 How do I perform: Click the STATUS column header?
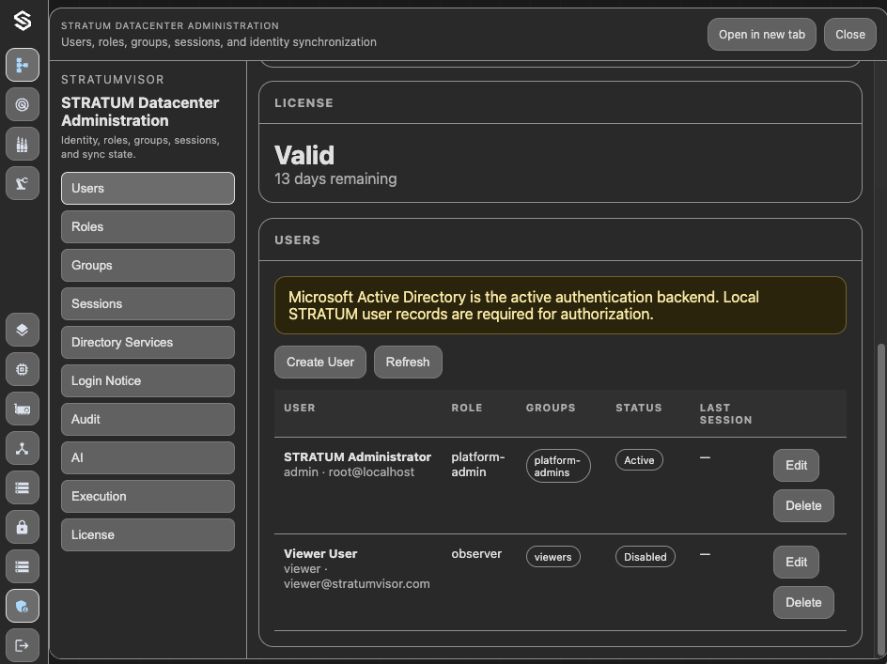click(x=639, y=408)
